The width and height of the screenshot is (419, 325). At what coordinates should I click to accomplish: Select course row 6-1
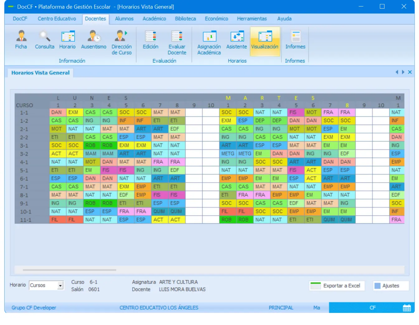(x=24, y=179)
